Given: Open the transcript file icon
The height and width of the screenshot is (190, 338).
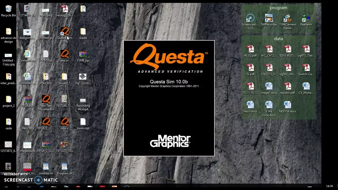Looking at the screenshot, I should (83, 124).
